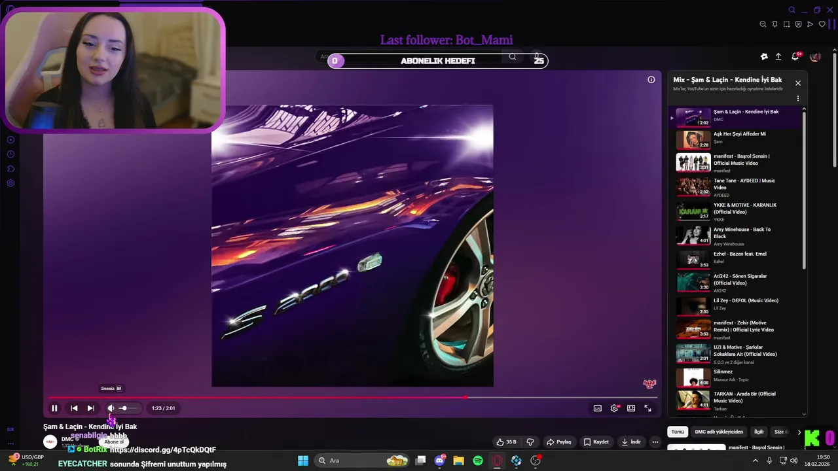Like the video with 35 B likes
Image resolution: width=838 pixels, height=471 pixels.
coord(506,442)
